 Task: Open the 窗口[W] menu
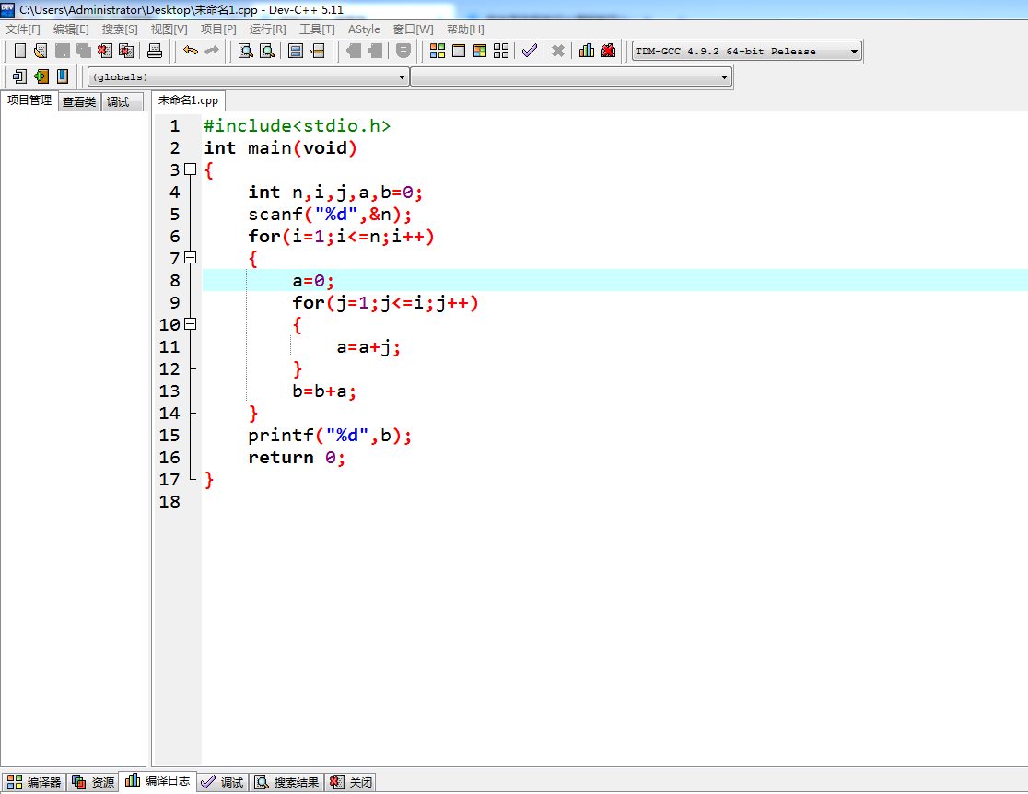pos(413,29)
